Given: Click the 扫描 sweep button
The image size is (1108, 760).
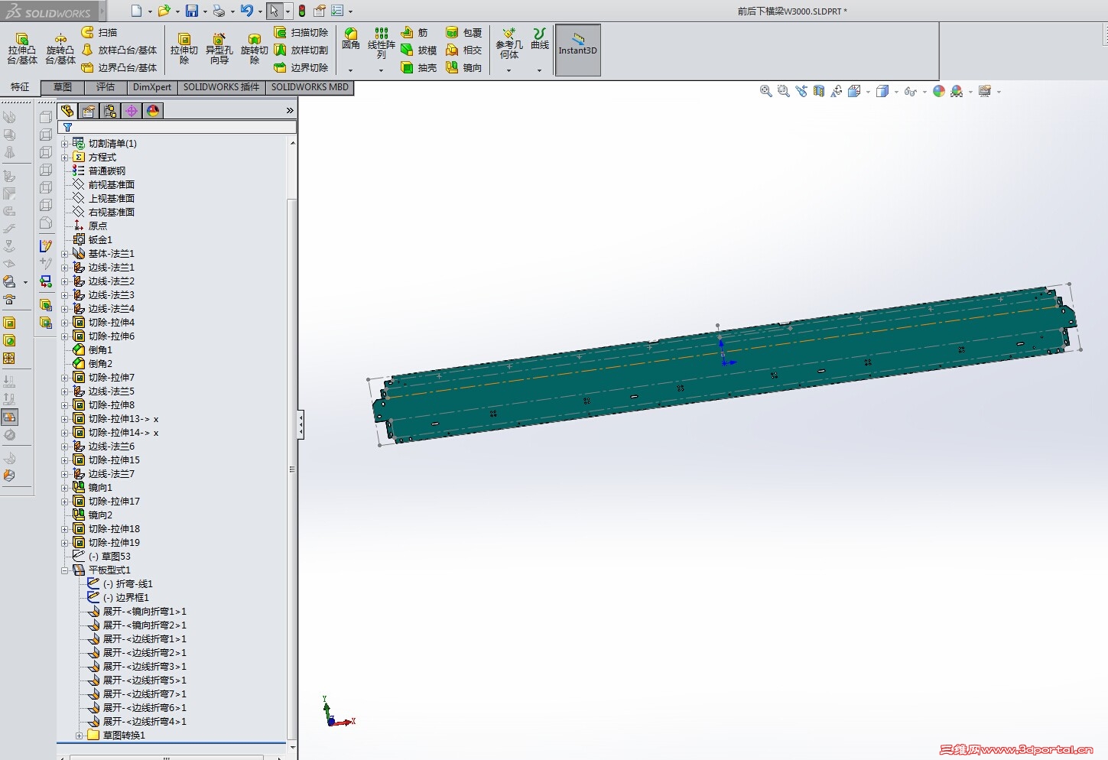Looking at the screenshot, I should click(99, 32).
